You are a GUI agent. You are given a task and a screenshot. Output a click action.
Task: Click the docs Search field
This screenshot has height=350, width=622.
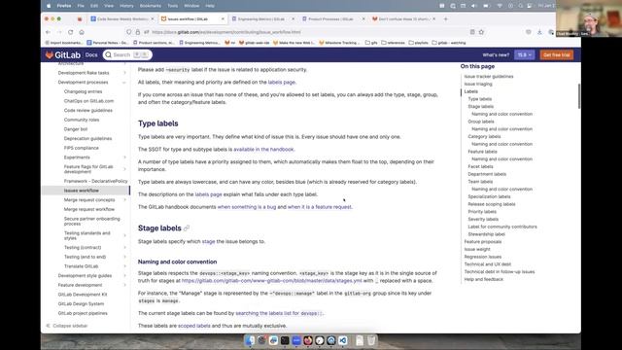pyautogui.click(x=127, y=54)
